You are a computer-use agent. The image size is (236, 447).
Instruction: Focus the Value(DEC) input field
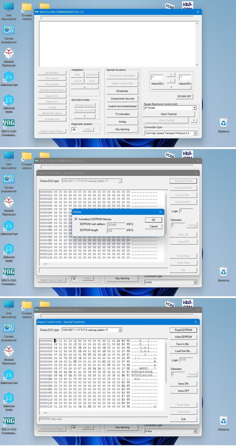point(157,77)
